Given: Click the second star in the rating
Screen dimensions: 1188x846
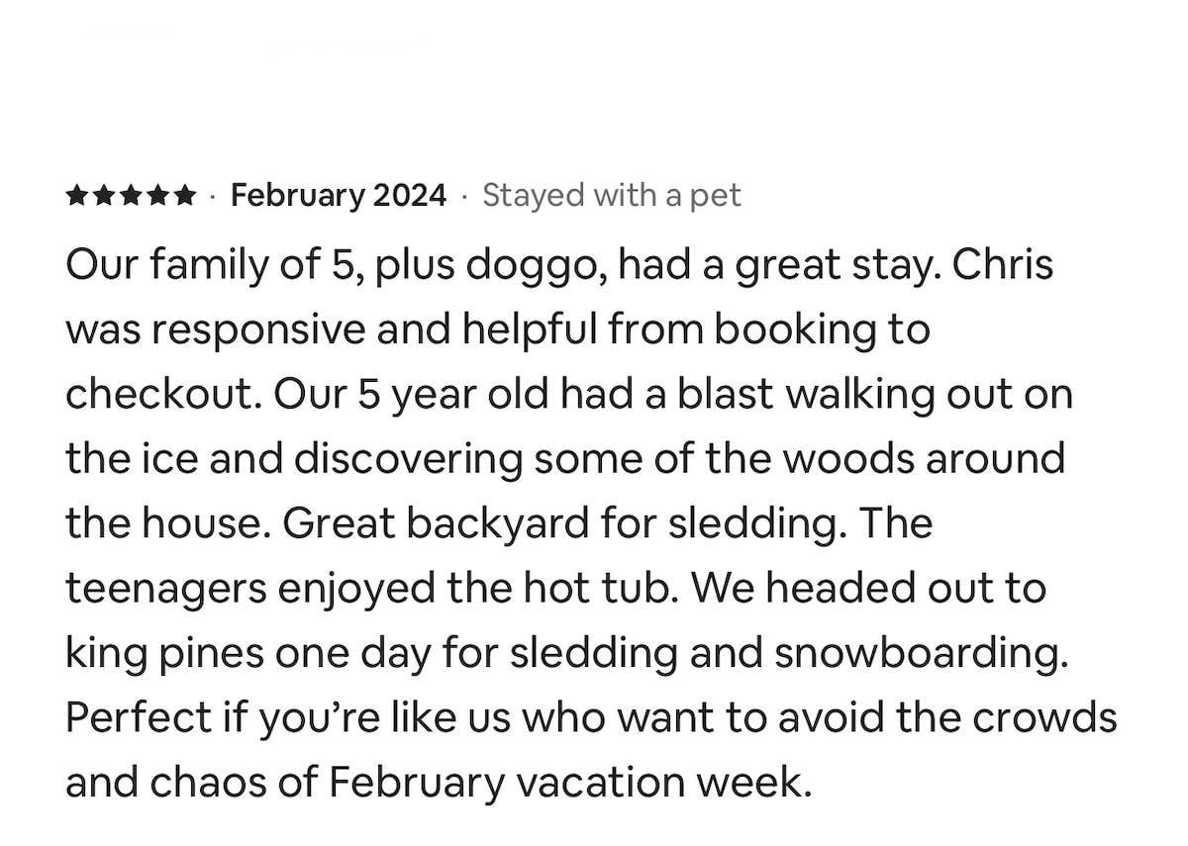Looking at the screenshot, I should pos(104,196).
